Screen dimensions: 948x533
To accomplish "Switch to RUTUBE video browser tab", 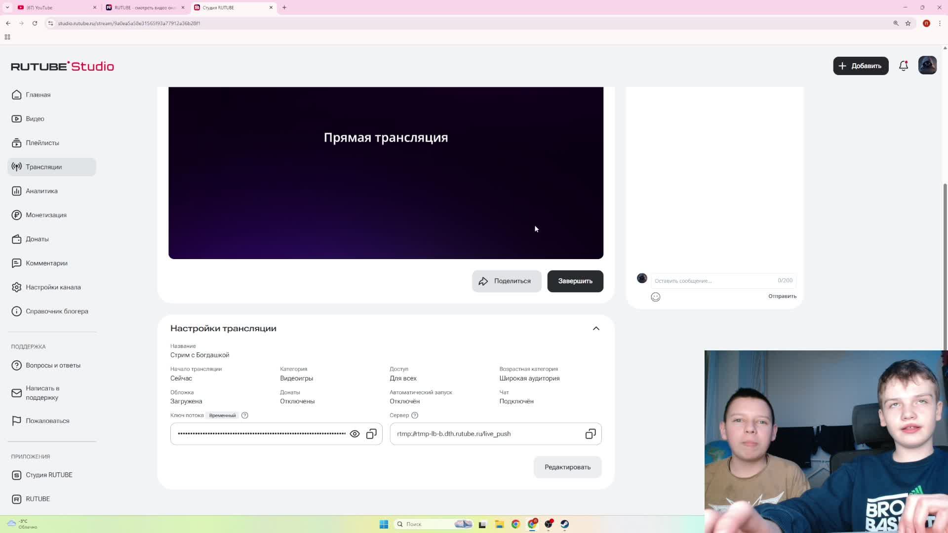I will tap(145, 7).
